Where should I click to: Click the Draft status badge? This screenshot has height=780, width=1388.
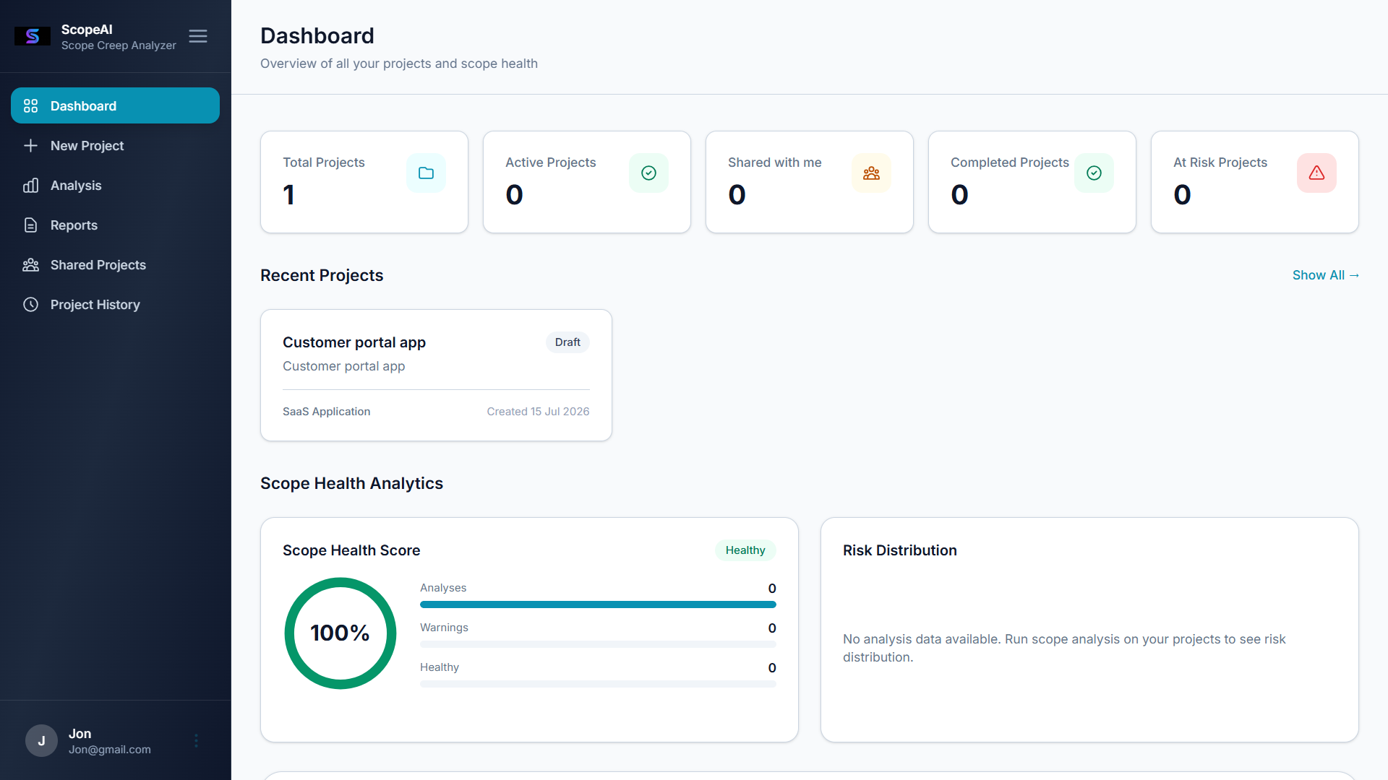567,342
